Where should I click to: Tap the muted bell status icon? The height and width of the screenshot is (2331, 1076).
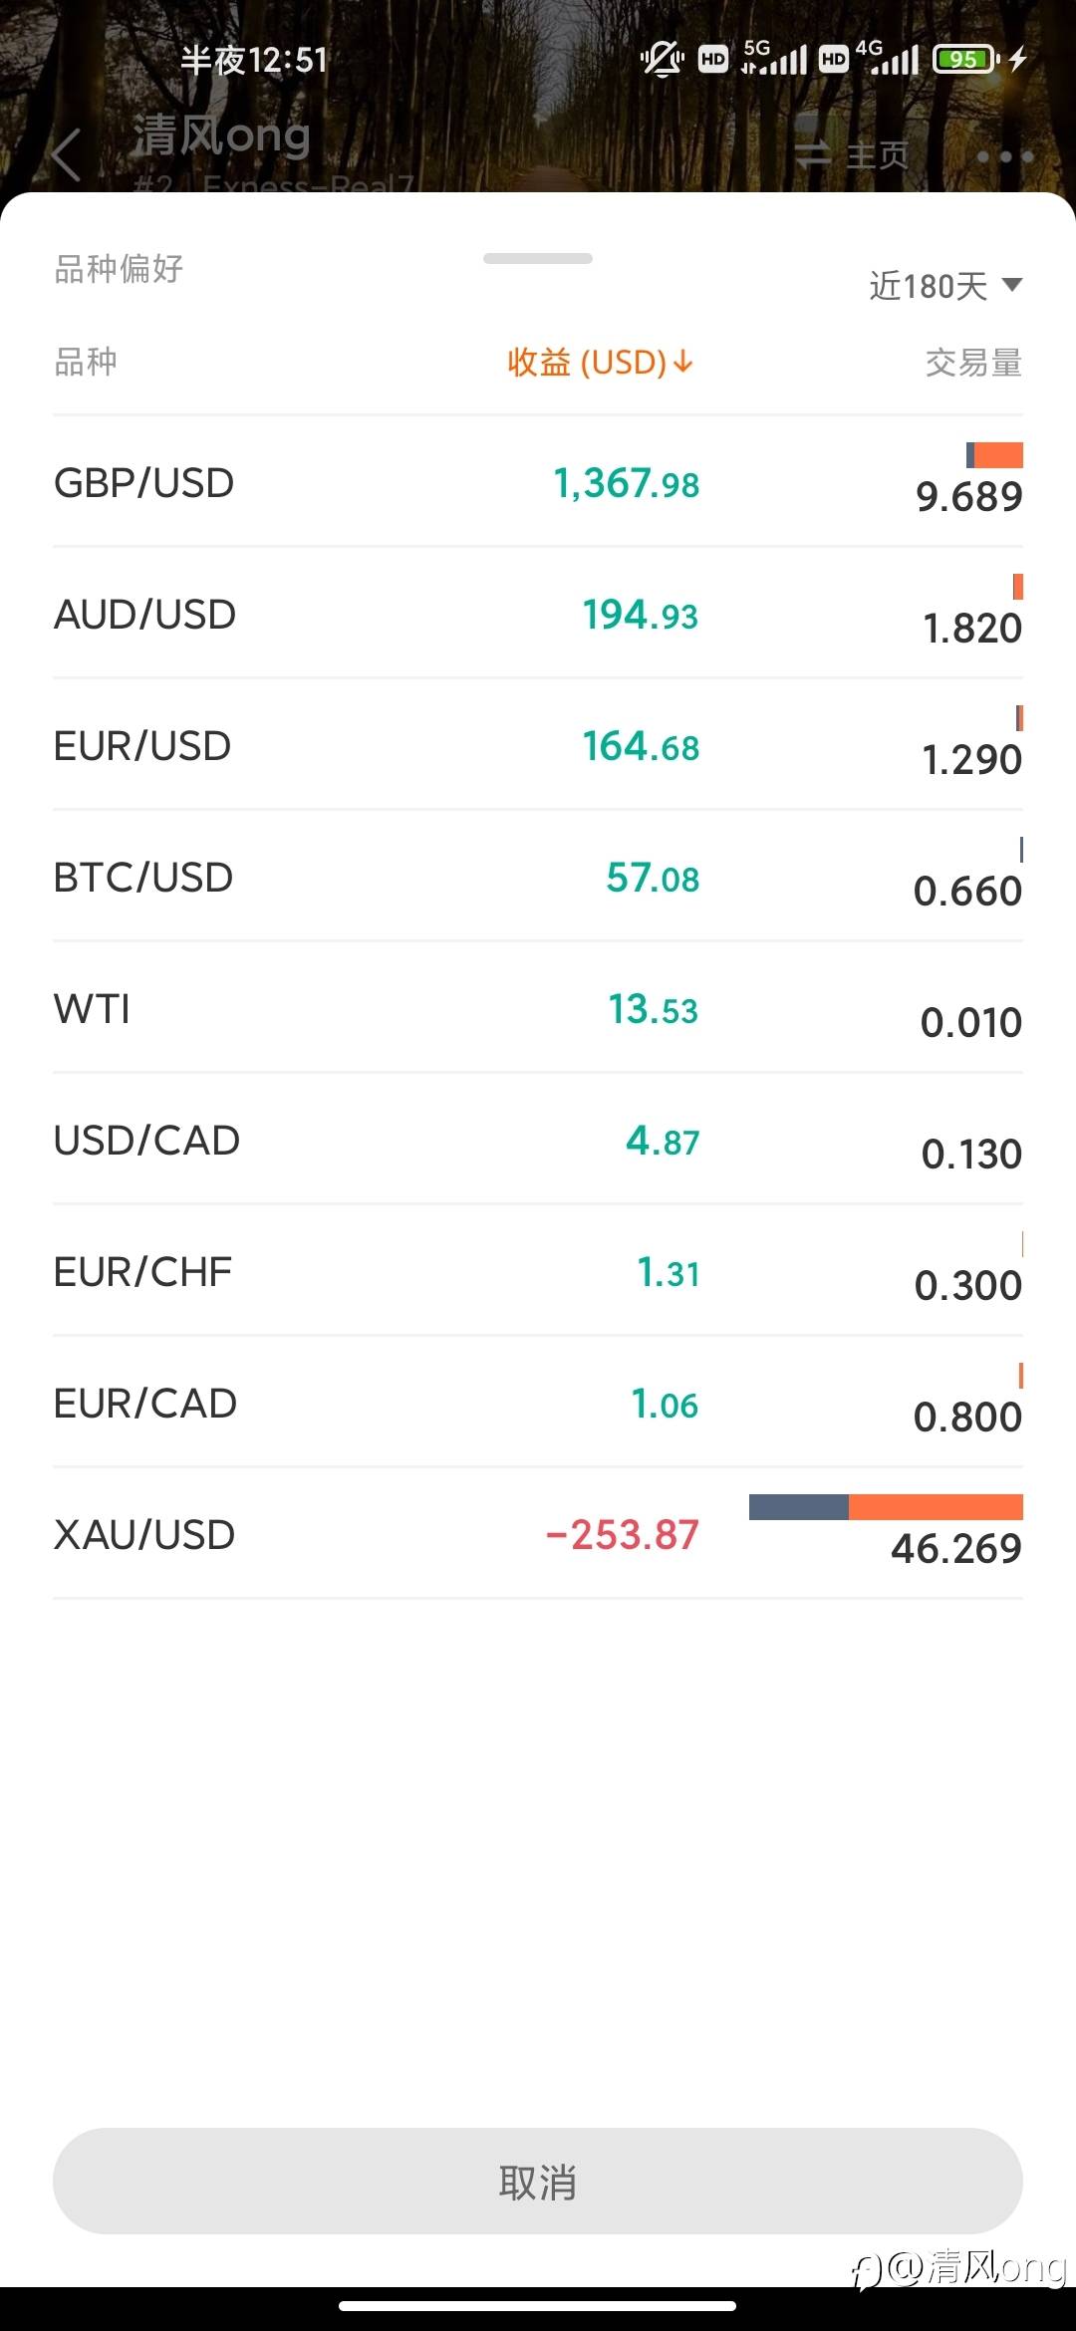[661, 60]
